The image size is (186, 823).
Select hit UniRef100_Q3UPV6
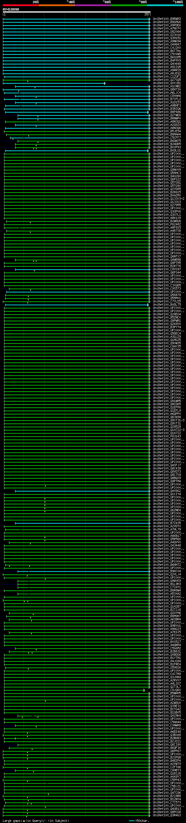[167, 211]
